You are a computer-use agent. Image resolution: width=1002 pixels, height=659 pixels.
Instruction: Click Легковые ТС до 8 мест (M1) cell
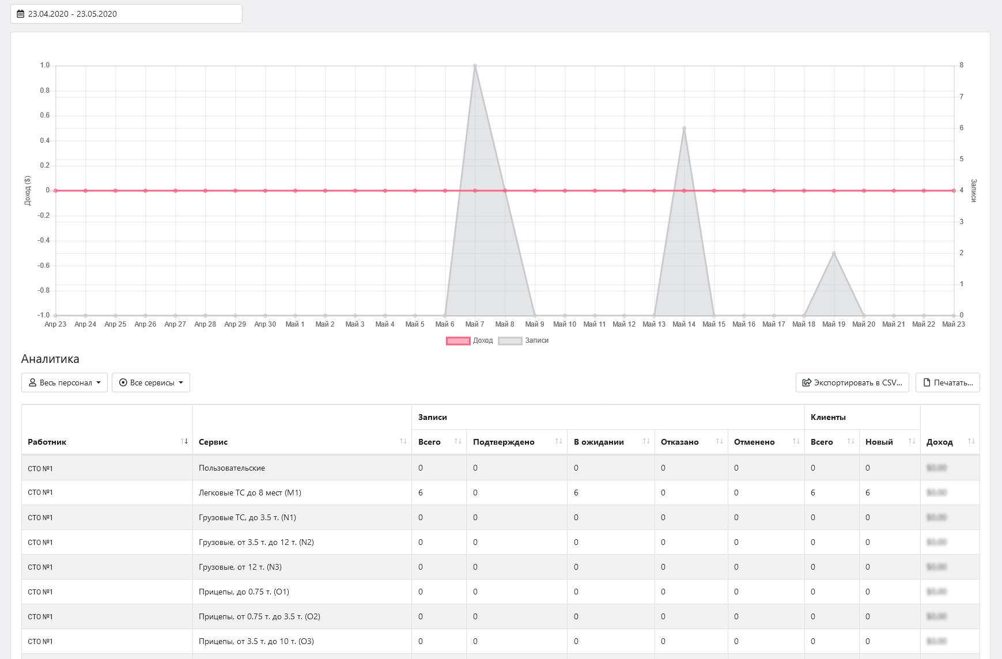pyautogui.click(x=302, y=493)
